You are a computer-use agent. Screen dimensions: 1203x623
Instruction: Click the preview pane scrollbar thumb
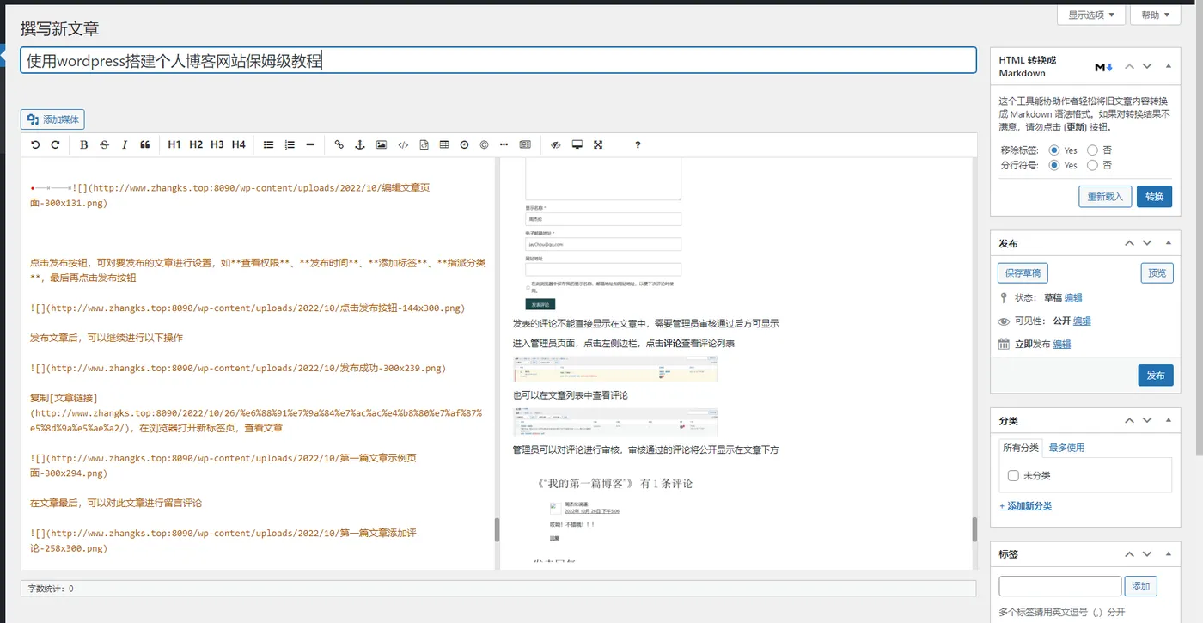(974, 529)
